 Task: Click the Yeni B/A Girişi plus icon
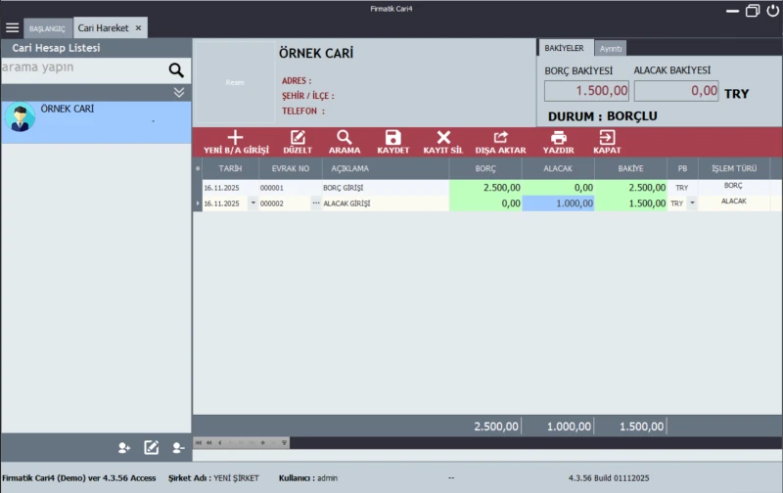(235, 138)
